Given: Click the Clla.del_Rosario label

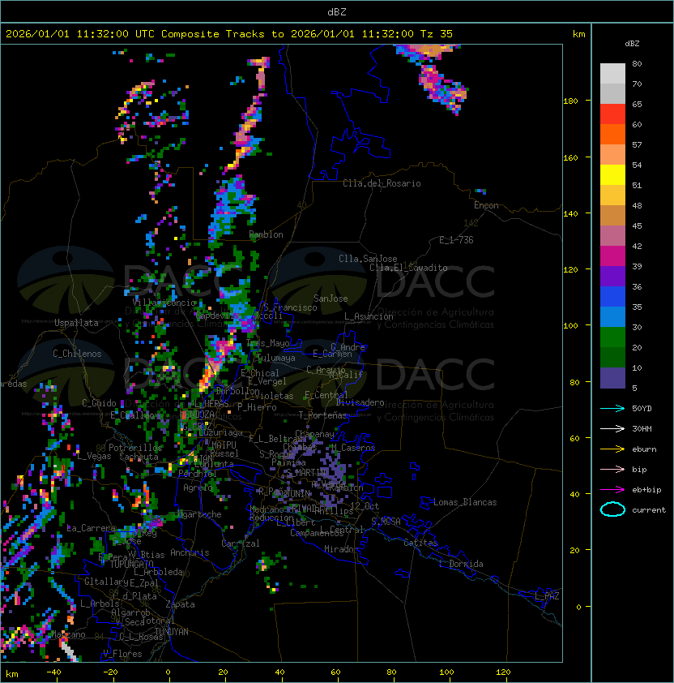Looking at the screenshot, I should pos(382,183).
